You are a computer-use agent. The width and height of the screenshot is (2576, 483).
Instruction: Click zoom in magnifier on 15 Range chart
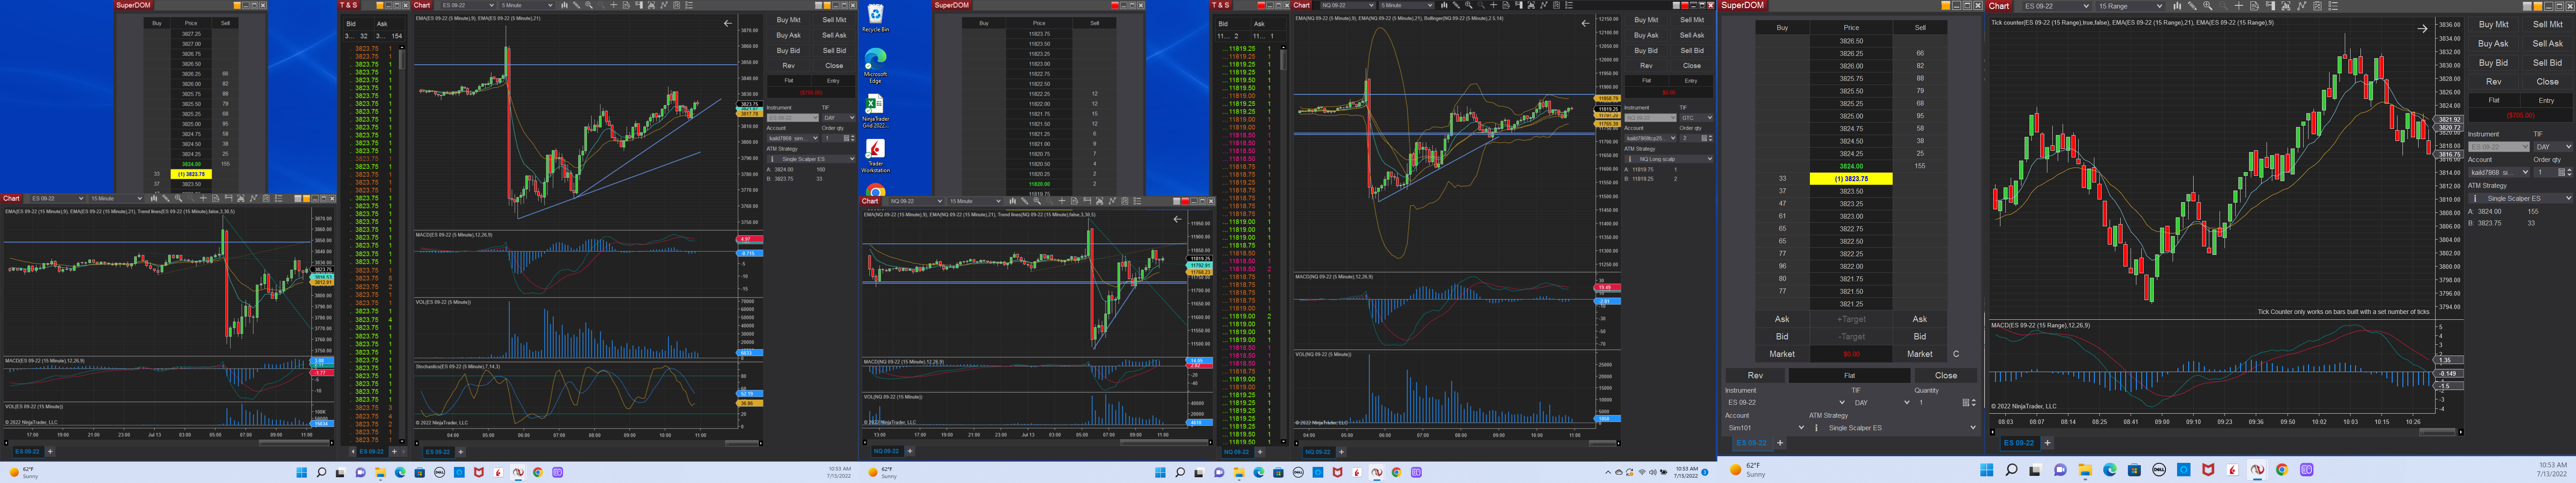coord(2208,6)
